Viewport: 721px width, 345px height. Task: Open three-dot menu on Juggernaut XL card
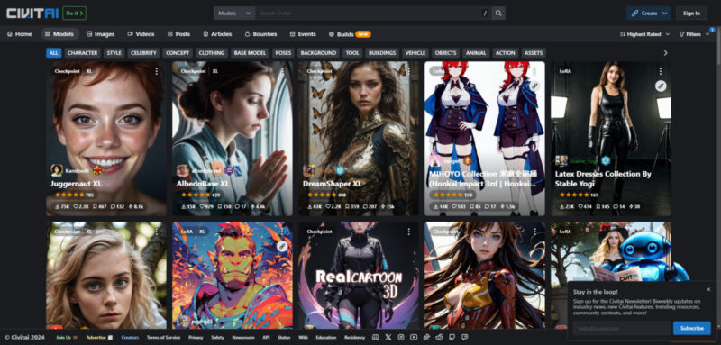(156, 72)
